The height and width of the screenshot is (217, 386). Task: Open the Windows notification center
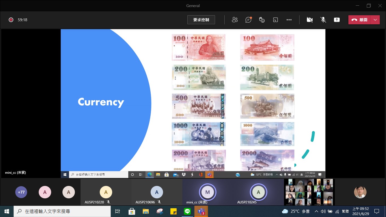pos(376,211)
